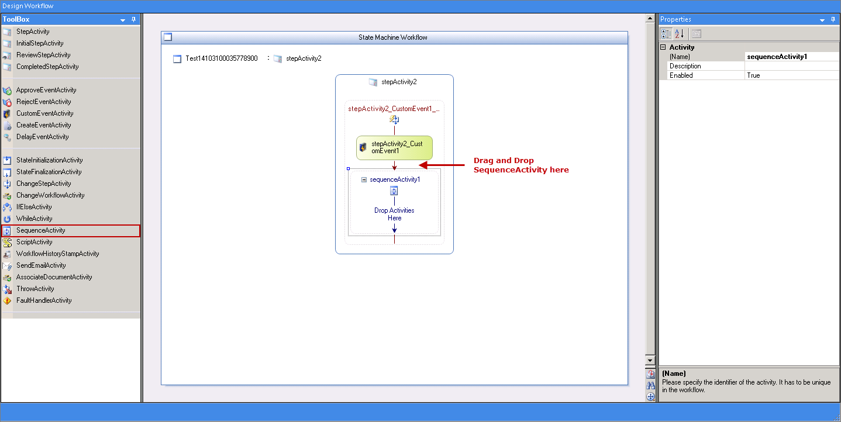Open the Properties panel dropdown arrow
Image resolution: width=841 pixels, height=422 pixels.
click(x=822, y=20)
